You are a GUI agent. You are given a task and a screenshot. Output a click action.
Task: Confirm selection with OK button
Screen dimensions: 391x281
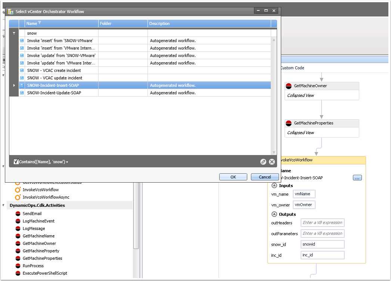click(x=233, y=177)
